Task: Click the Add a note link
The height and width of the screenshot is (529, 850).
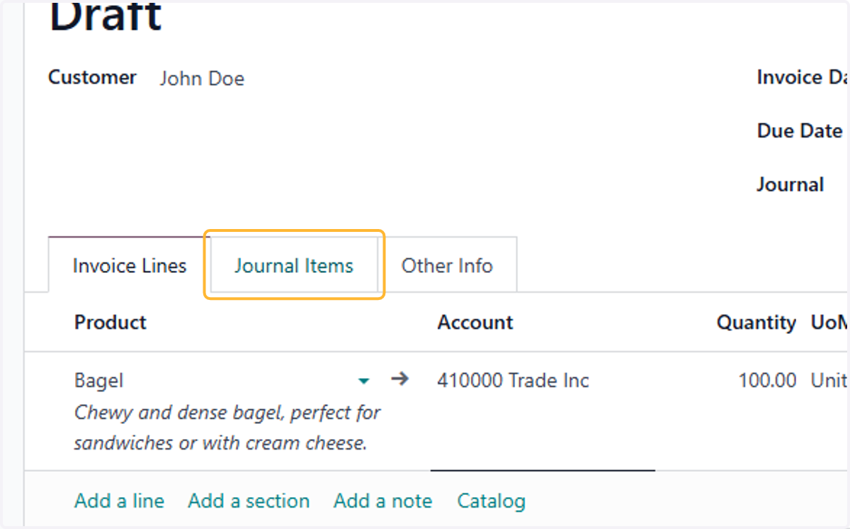Action: pyautogui.click(x=383, y=501)
